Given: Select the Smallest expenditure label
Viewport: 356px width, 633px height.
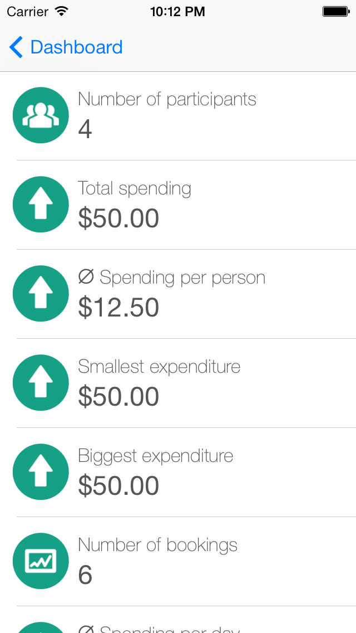Looking at the screenshot, I should click(159, 367).
